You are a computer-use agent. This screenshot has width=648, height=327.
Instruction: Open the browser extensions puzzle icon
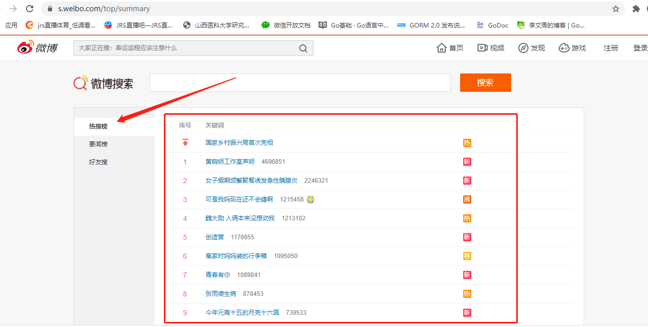(636, 9)
